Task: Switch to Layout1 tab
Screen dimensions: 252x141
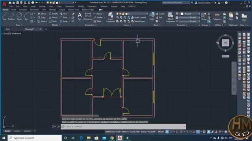Action: 17,131
